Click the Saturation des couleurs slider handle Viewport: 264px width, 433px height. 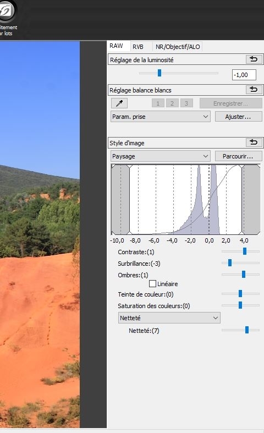pyautogui.click(x=240, y=305)
